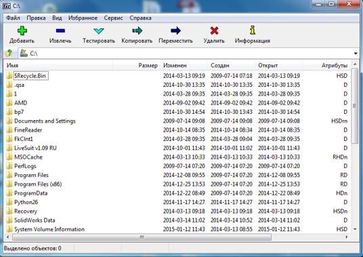The width and height of the screenshot is (363, 257).
Task: Open the Справка menu
Action: (x=140, y=18)
